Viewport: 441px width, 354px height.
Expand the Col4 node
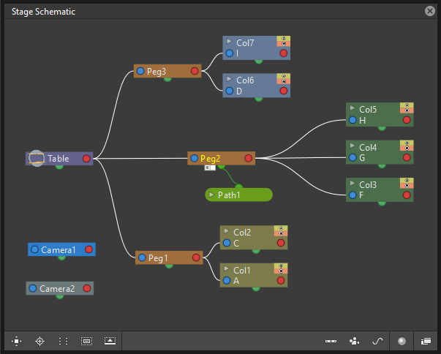click(352, 146)
